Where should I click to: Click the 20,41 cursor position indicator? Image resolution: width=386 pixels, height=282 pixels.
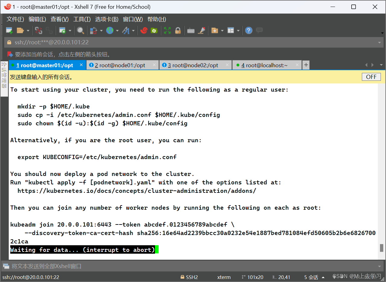click(281, 277)
